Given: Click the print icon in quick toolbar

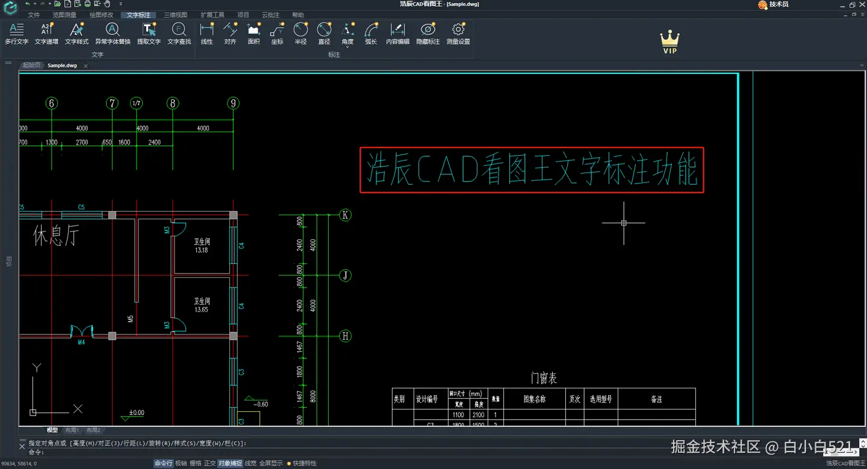Looking at the screenshot, I should (88, 4).
